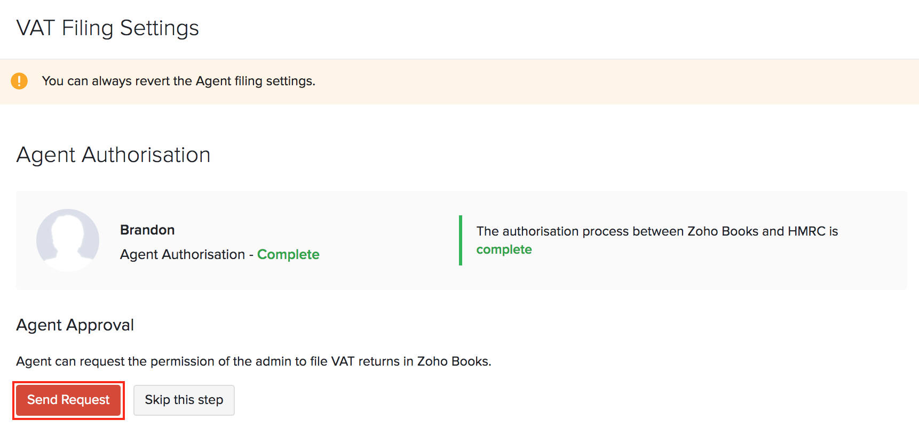Image resolution: width=919 pixels, height=436 pixels.
Task: Click the revert Agent filing settings notice text
Action: click(178, 81)
